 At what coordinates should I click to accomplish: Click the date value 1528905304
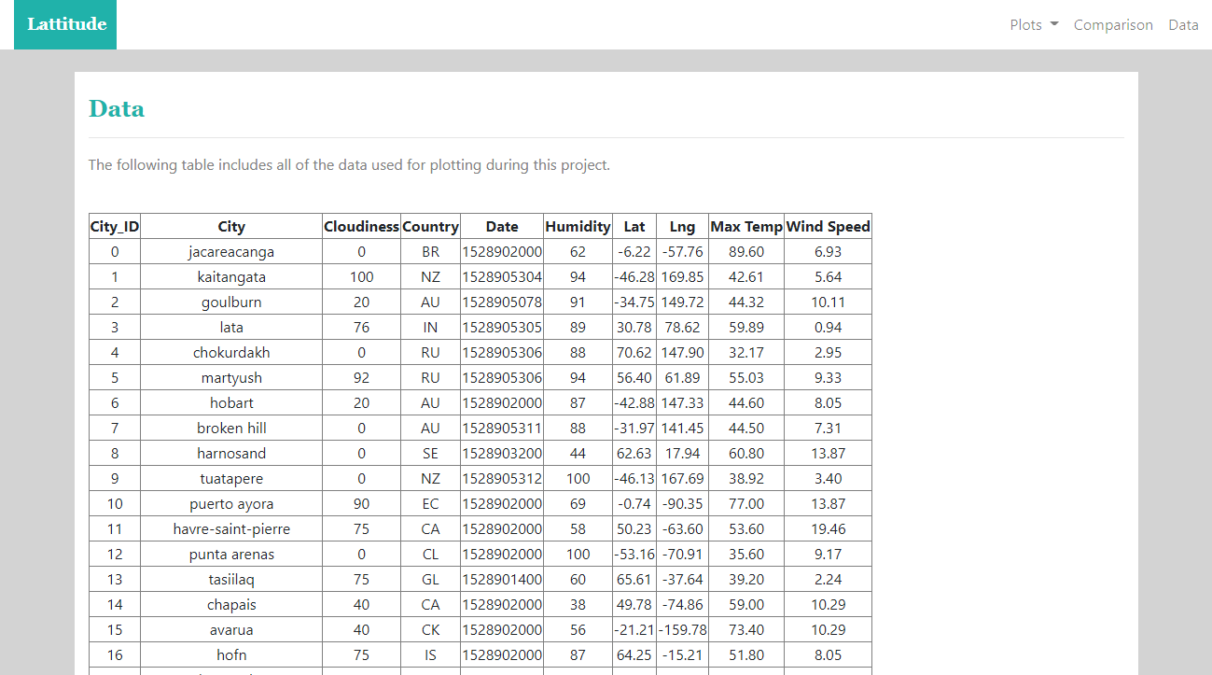pyautogui.click(x=502, y=277)
